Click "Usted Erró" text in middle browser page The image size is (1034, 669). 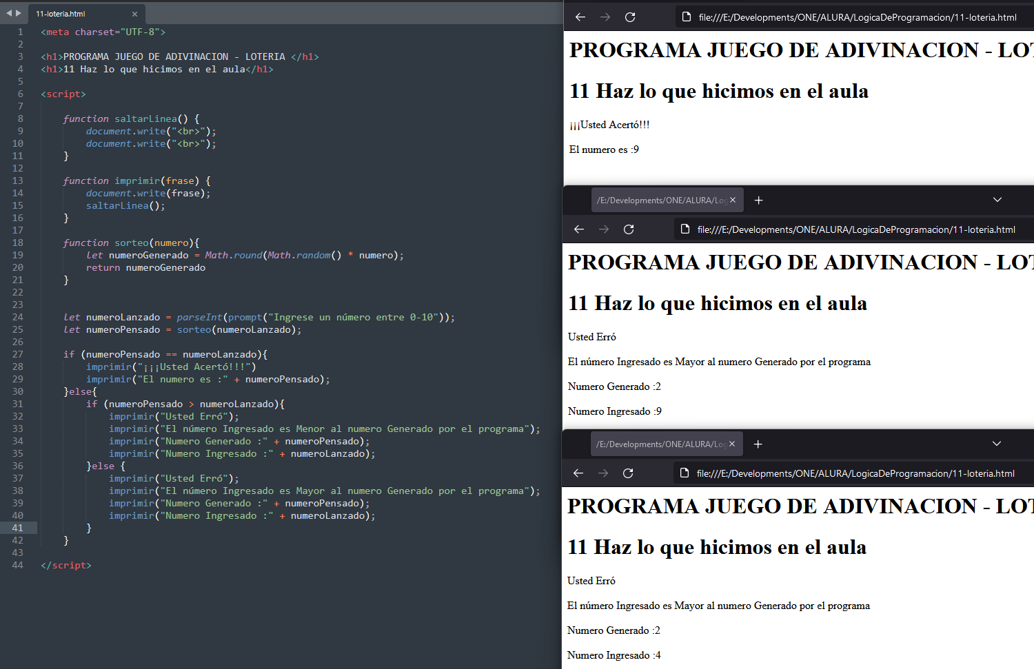pyautogui.click(x=592, y=337)
